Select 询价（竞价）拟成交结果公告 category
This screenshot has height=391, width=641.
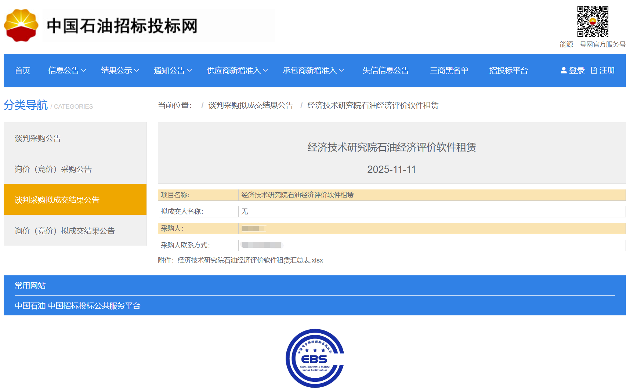pos(65,231)
